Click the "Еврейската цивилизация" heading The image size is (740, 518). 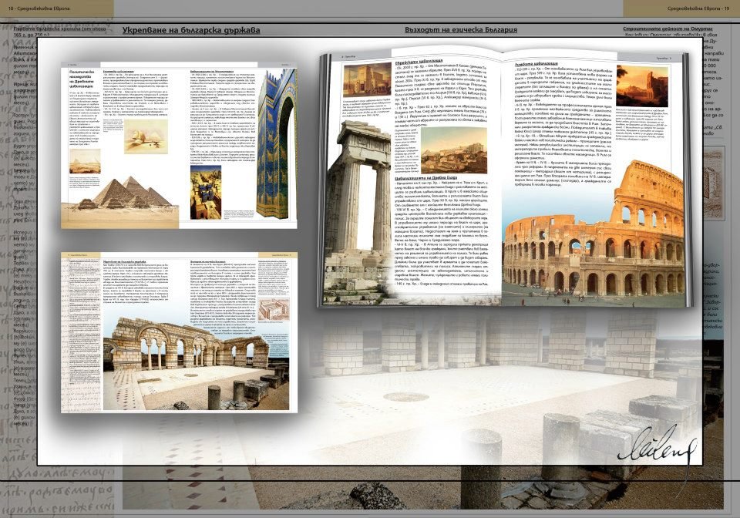(x=418, y=62)
